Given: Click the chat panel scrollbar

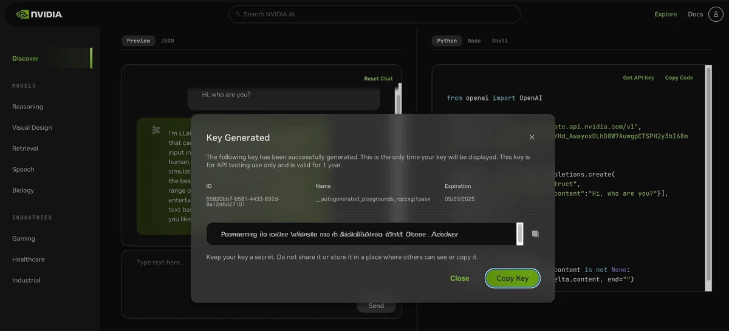Looking at the screenshot, I should tap(399, 99).
